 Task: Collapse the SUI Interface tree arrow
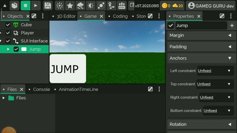tap(1, 41)
